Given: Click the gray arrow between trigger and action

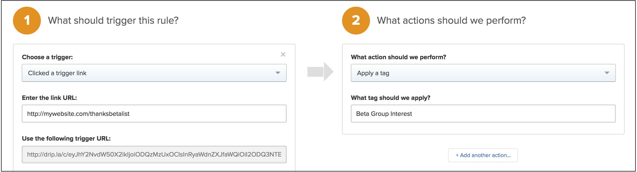Looking at the screenshot, I should pos(320,72).
